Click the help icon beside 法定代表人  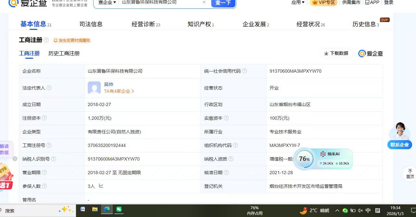click(x=49, y=88)
